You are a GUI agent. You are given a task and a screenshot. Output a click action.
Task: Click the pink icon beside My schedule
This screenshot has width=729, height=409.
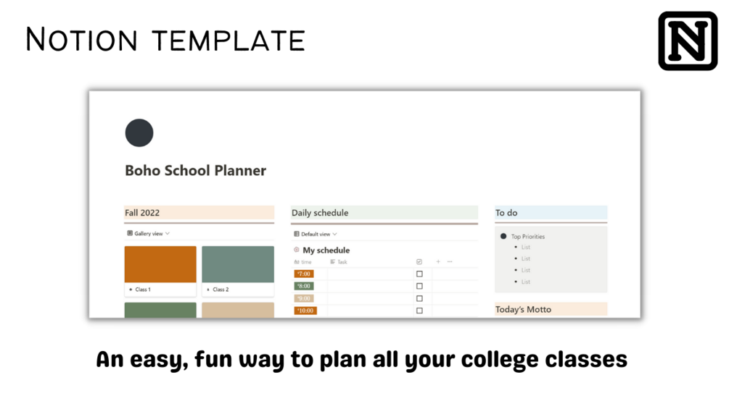coord(297,250)
